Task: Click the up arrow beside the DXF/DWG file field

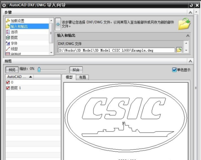Action: point(186,43)
